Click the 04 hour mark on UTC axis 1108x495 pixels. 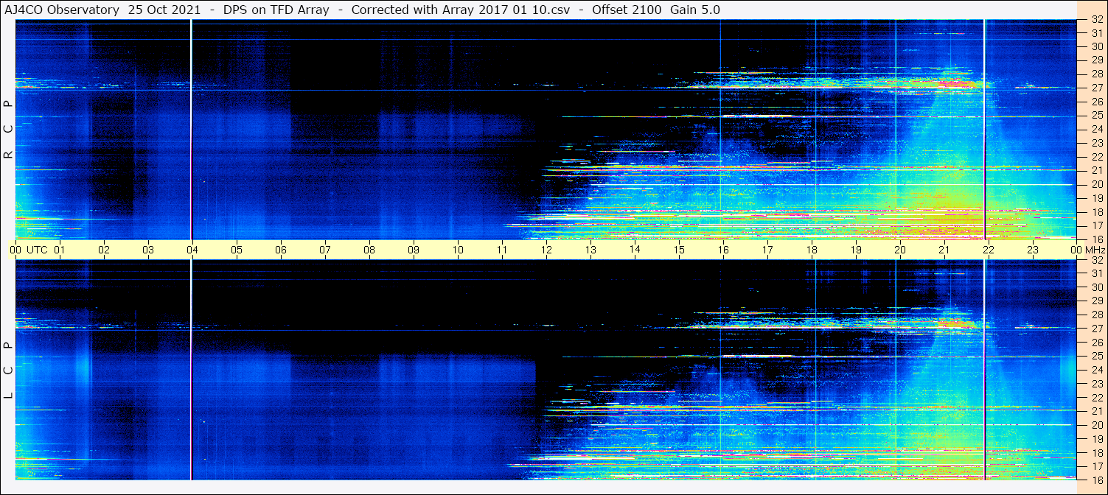tap(192, 250)
